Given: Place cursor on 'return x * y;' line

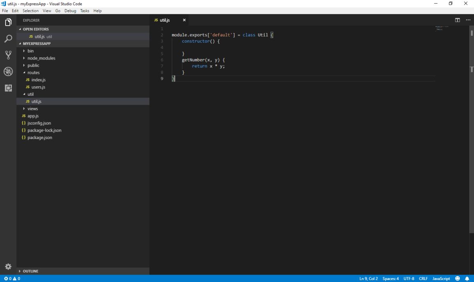Looking at the screenshot, I should (208, 66).
